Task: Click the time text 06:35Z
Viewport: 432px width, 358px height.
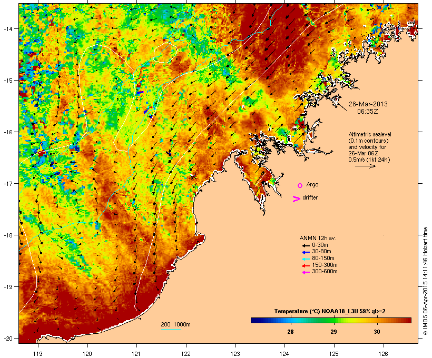Action: [368, 112]
